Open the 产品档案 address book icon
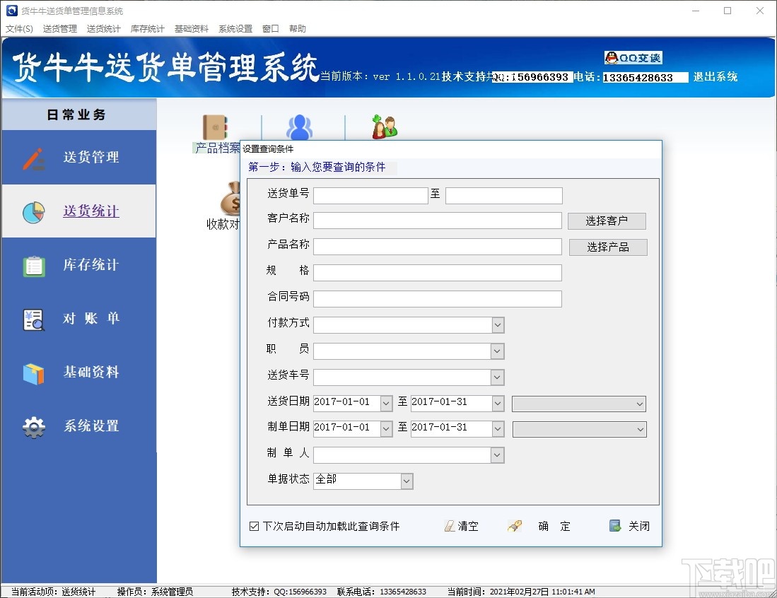The height and width of the screenshot is (598, 777). pyautogui.click(x=216, y=127)
